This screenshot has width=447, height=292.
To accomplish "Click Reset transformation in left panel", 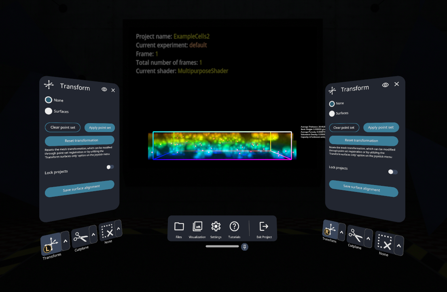I will (x=80, y=141).
